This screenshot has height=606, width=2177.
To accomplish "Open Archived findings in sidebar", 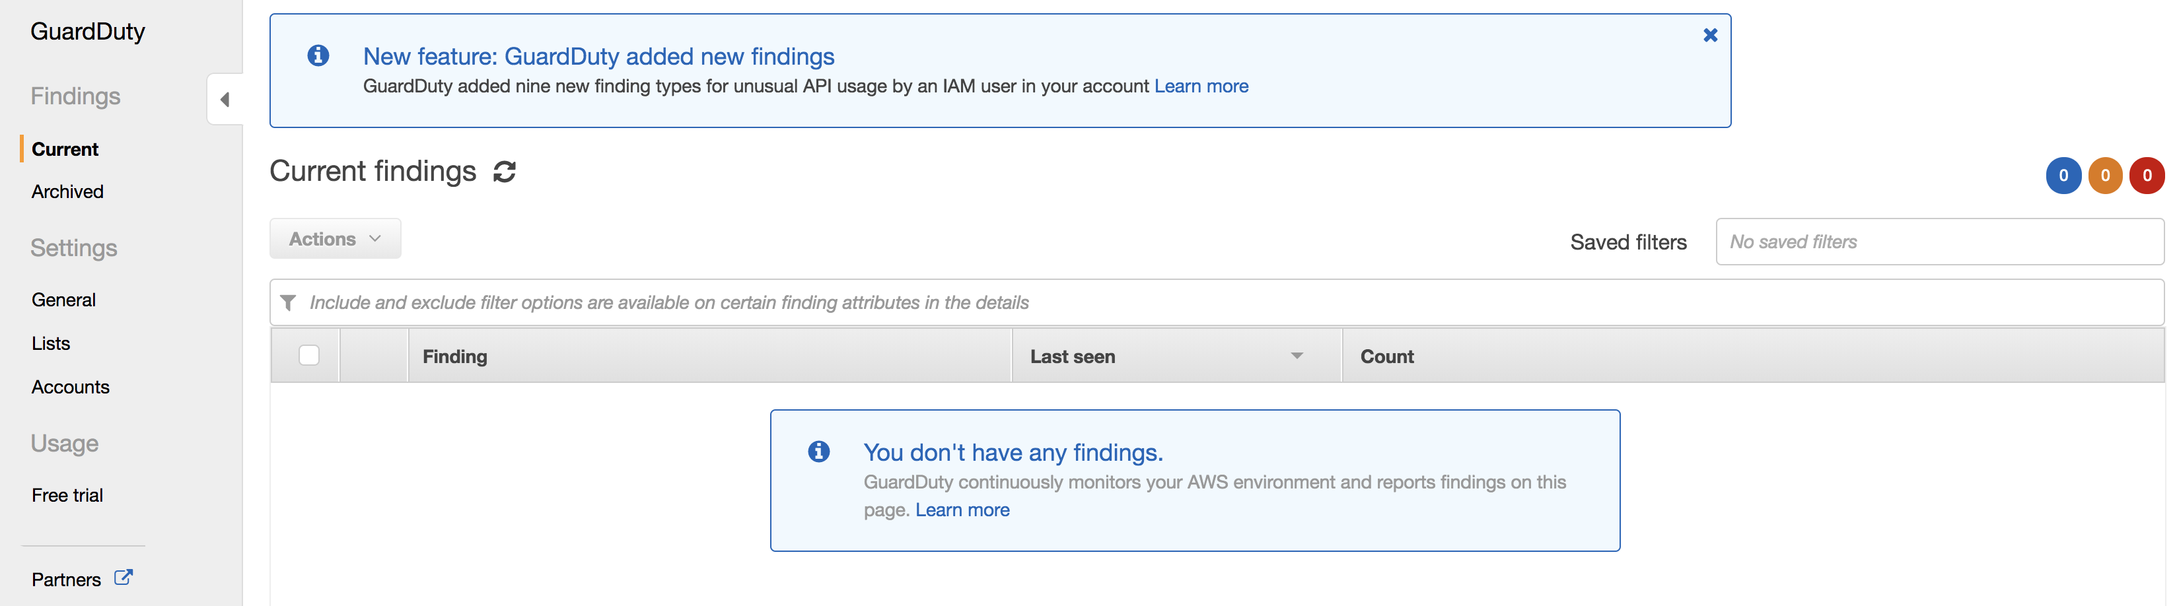I will [x=67, y=192].
